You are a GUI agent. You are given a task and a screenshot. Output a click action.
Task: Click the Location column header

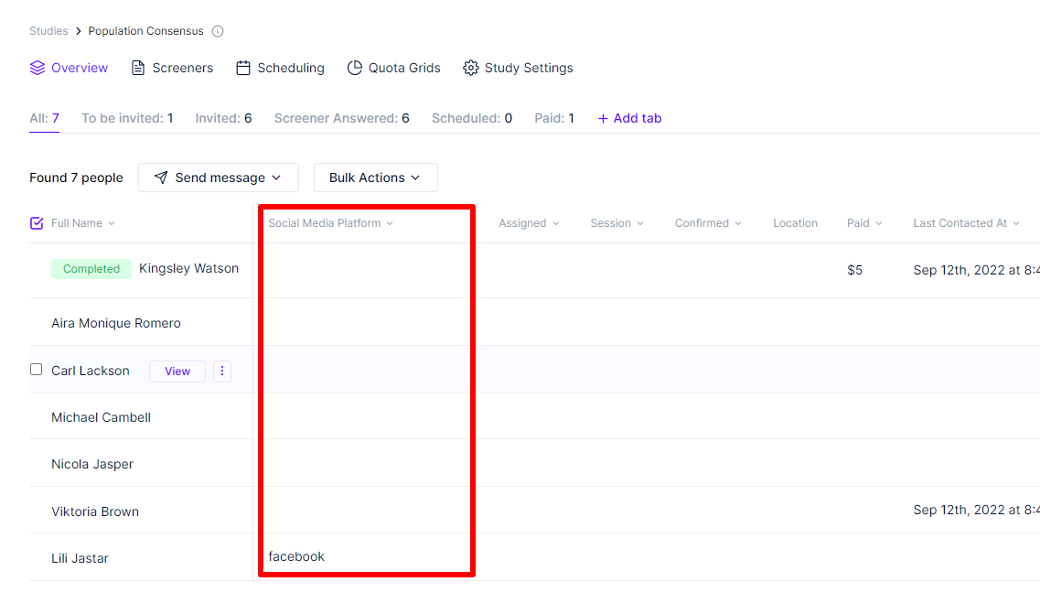(x=795, y=223)
